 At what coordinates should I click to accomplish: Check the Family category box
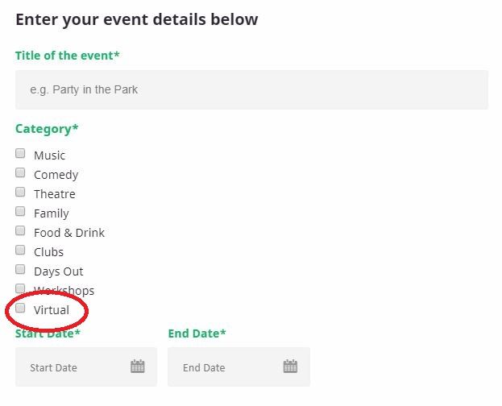click(x=20, y=211)
